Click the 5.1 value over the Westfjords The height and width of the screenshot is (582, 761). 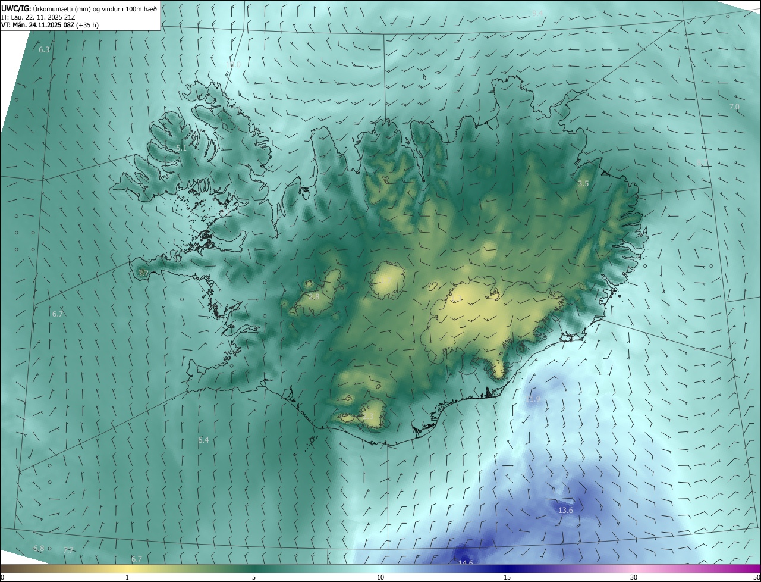[181, 148]
